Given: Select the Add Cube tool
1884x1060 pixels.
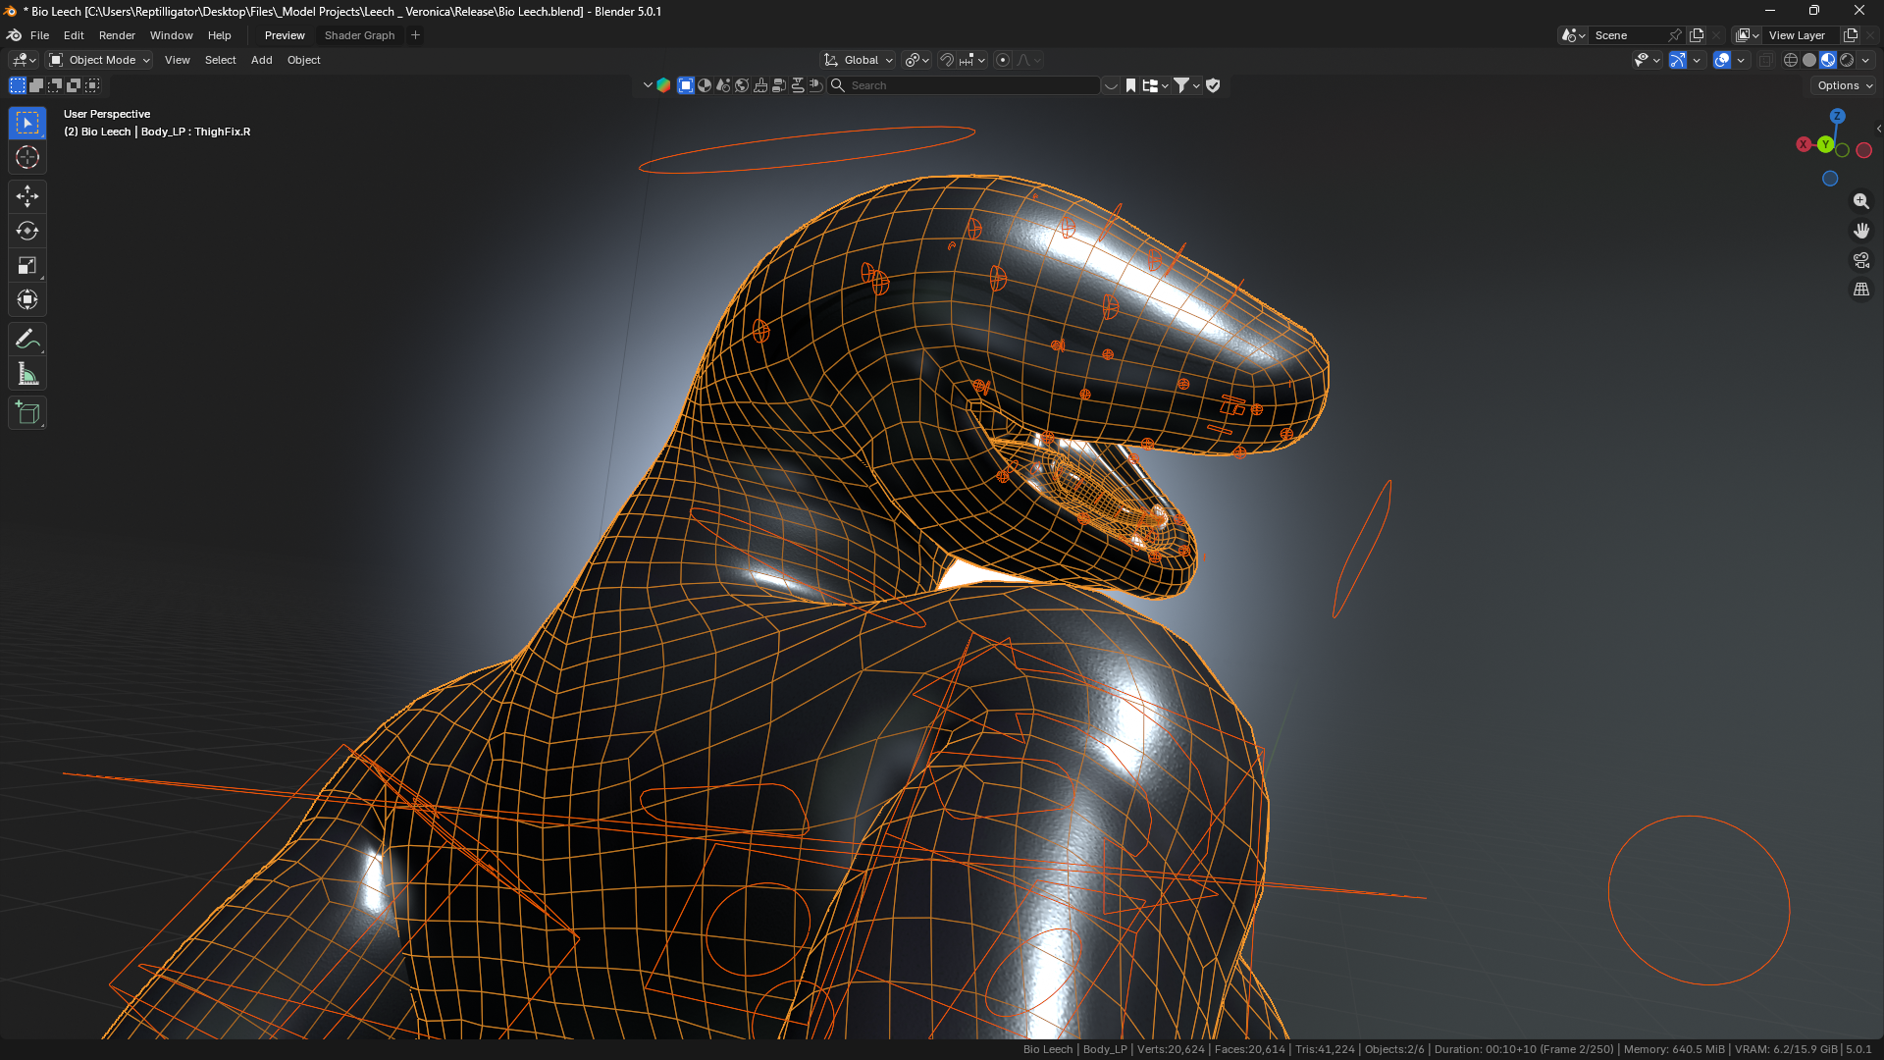Looking at the screenshot, I should [x=27, y=413].
